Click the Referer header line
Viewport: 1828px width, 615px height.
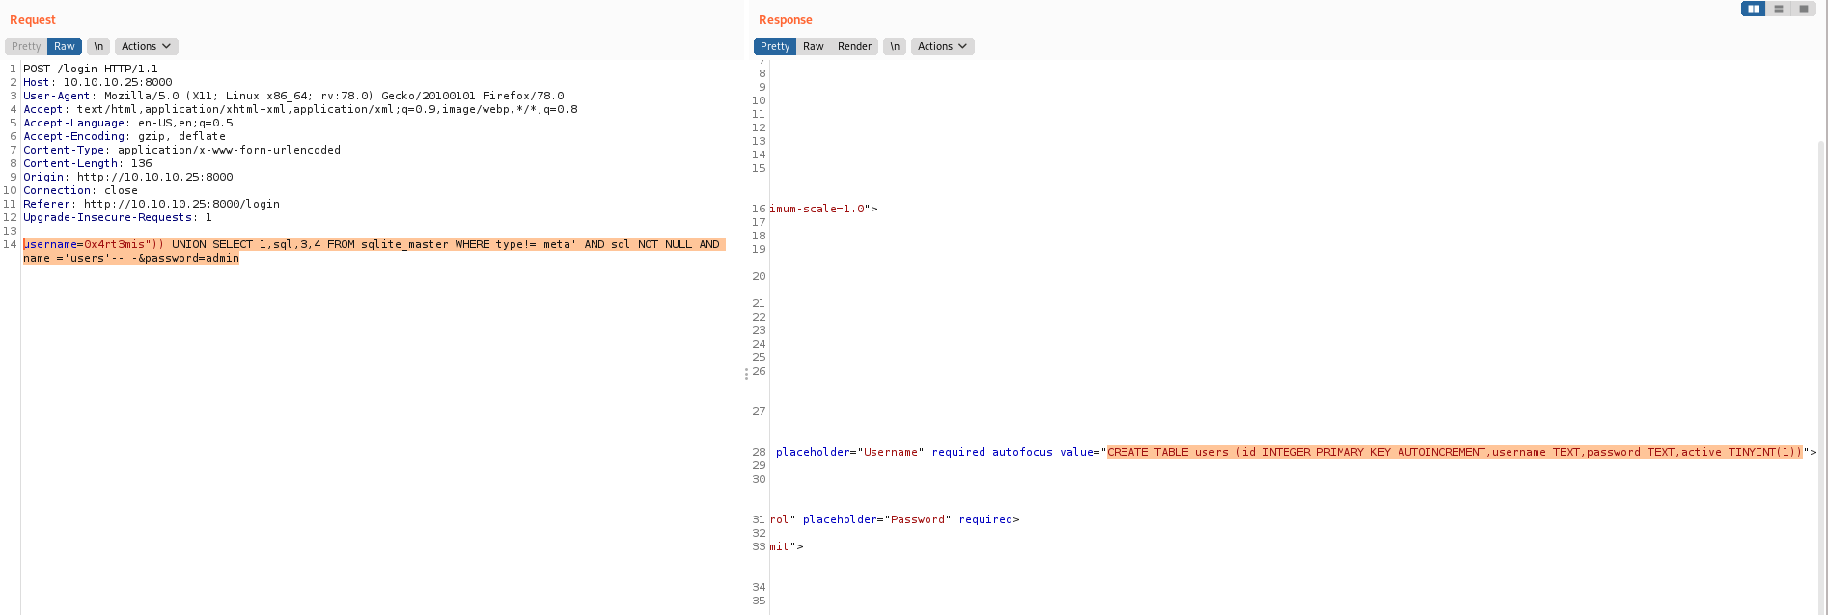[152, 204]
